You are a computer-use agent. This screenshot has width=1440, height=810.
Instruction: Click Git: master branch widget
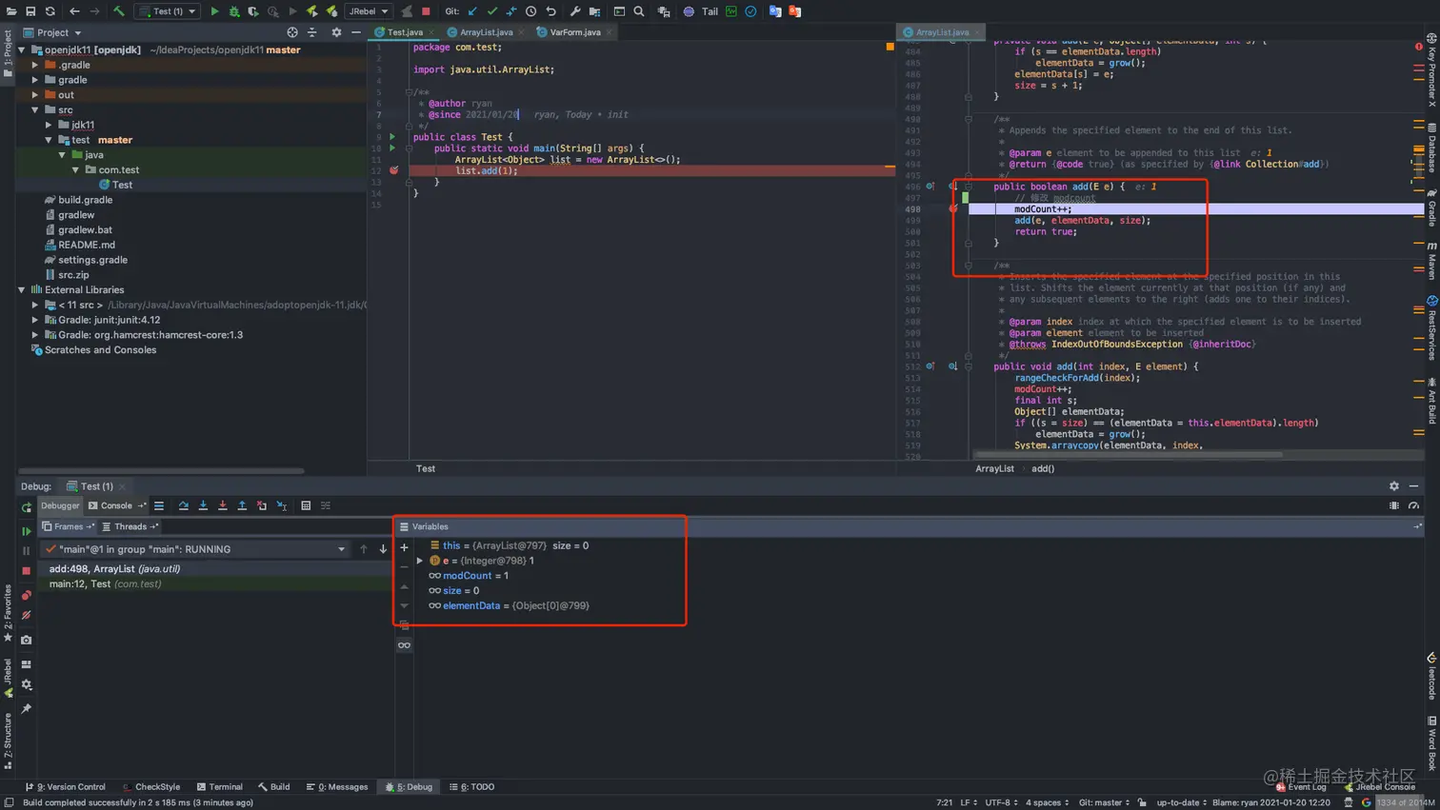pos(1104,802)
